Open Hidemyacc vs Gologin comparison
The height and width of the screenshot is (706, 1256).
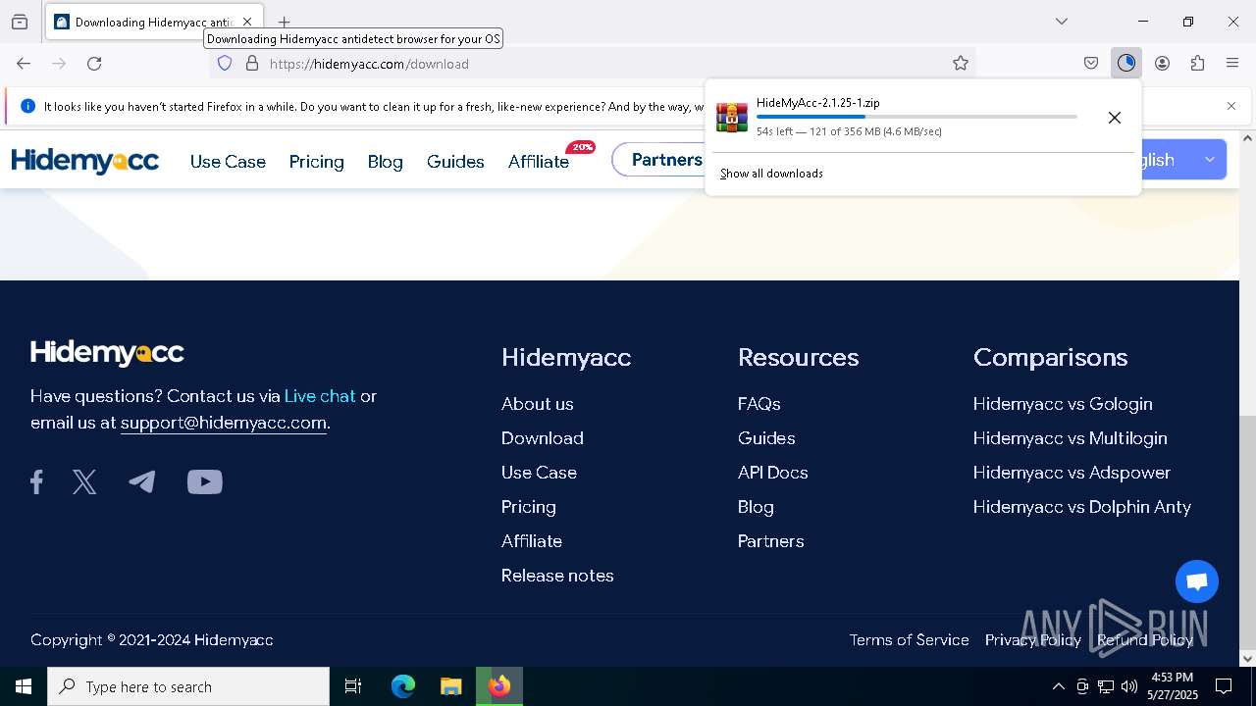click(x=1063, y=404)
